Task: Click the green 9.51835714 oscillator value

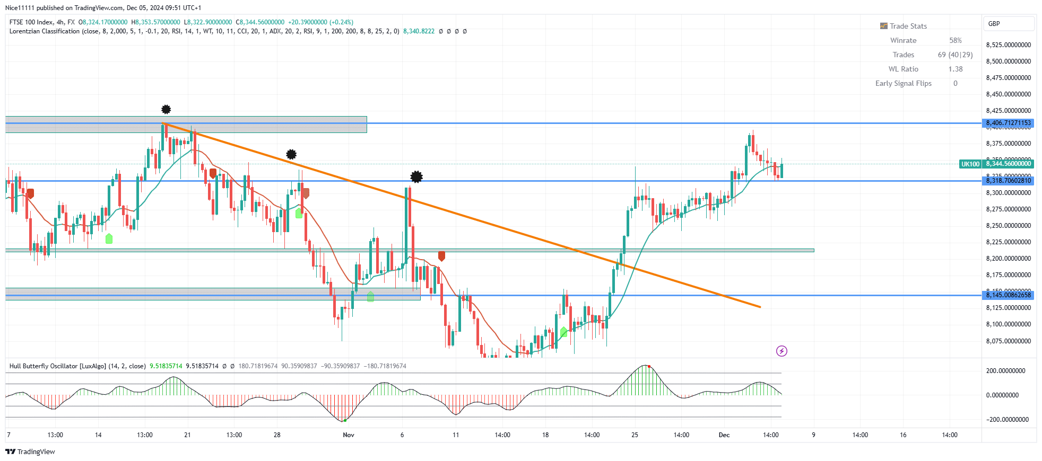Action: (x=166, y=366)
